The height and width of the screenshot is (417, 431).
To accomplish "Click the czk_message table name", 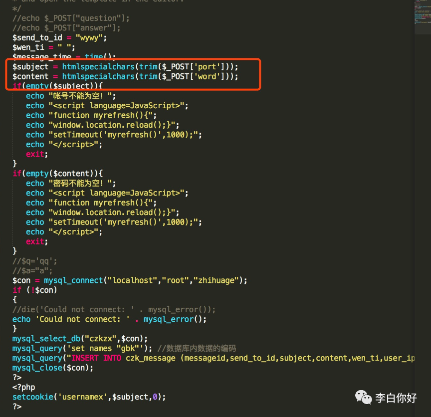I will pos(150,358).
